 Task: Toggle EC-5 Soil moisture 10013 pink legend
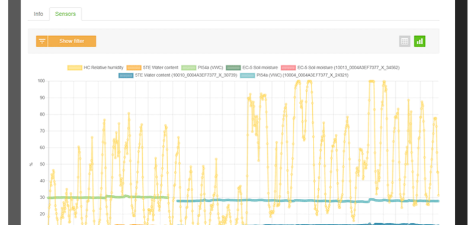pyautogui.click(x=340, y=67)
